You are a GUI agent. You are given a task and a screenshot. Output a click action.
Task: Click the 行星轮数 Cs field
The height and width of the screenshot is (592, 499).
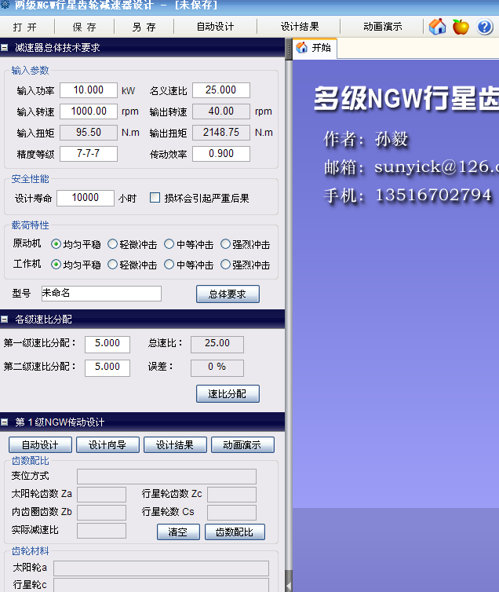pos(232,513)
